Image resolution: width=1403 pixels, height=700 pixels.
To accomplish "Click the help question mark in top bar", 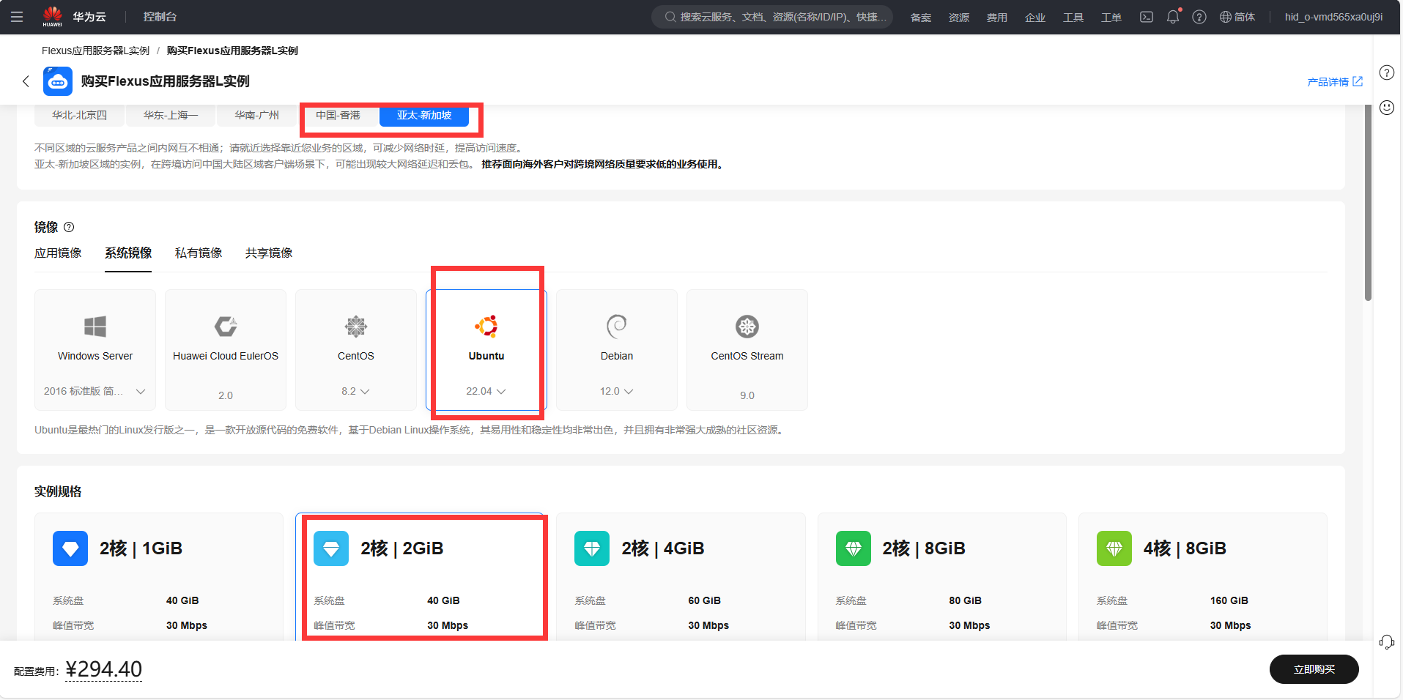I will [1199, 17].
